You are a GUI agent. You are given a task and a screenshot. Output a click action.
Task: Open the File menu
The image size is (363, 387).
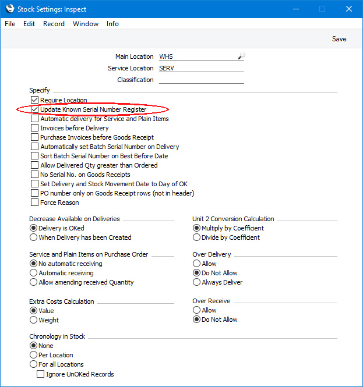coord(10,24)
